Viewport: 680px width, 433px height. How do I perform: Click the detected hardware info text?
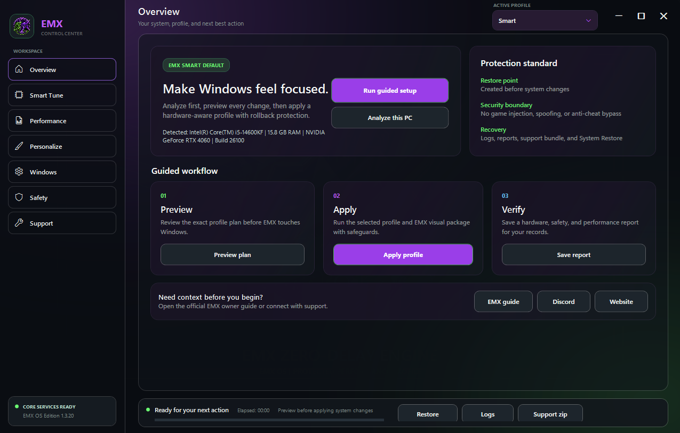[244, 136]
